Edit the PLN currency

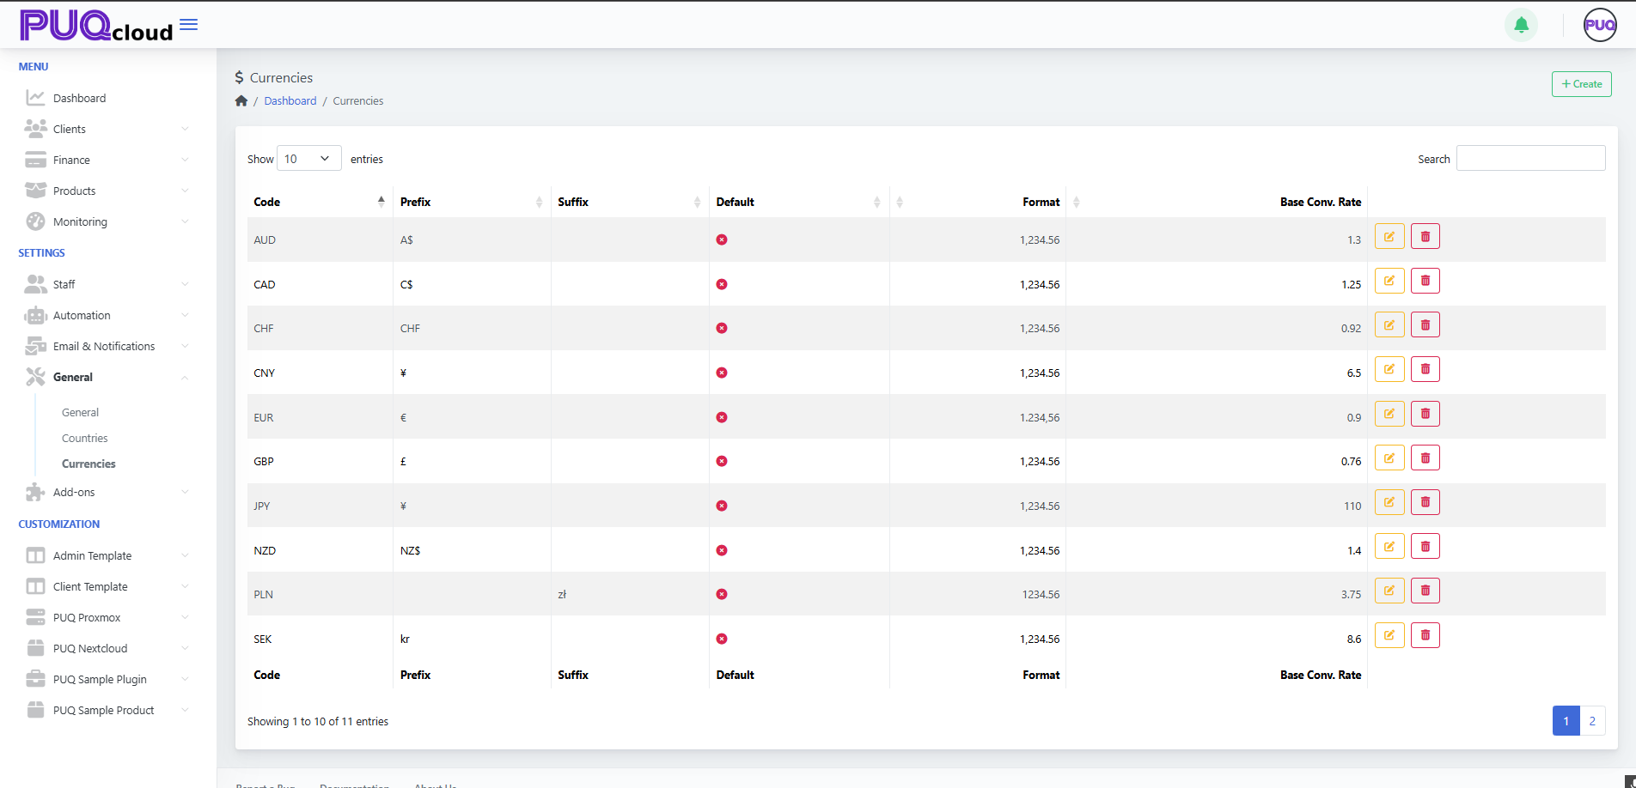1389,591
